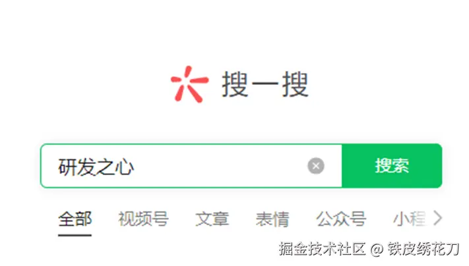Click the underline beneath the 全部 tab
The height and width of the screenshot is (266, 469).
click(75, 235)
